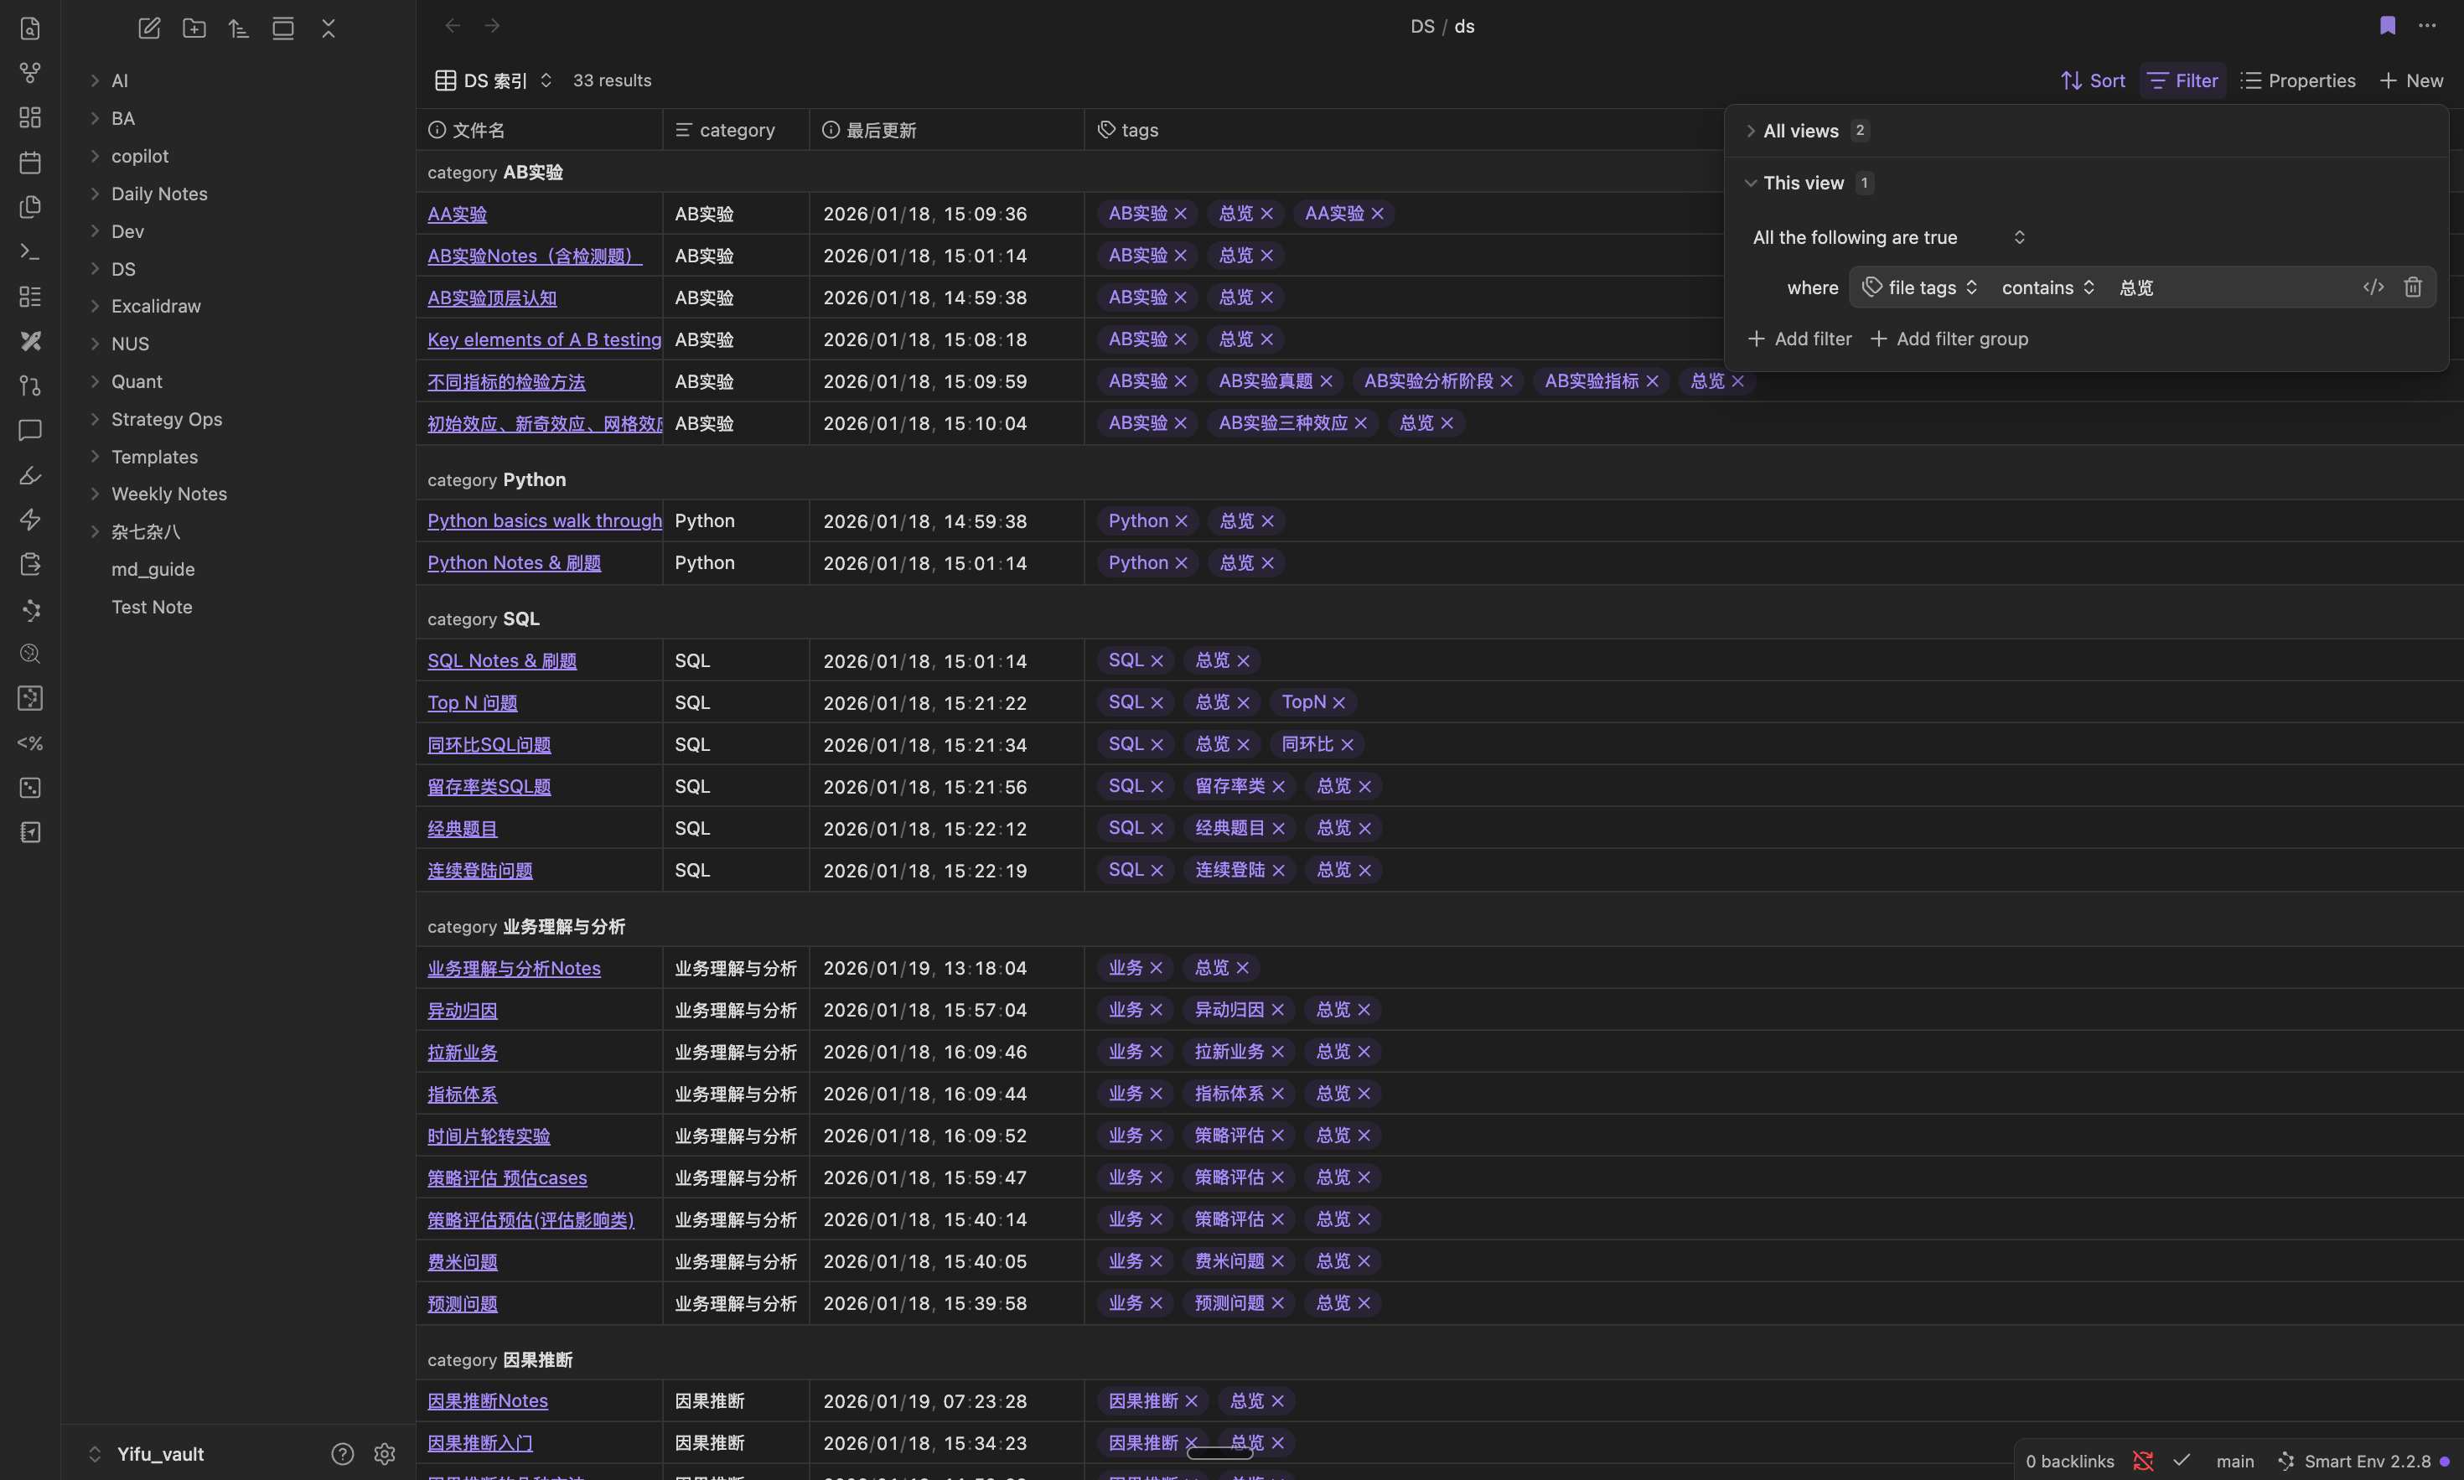This screenshot has height=1480, width=2464.
Task: Open advanced filter code editor icon
Action: coord(2373,287)
